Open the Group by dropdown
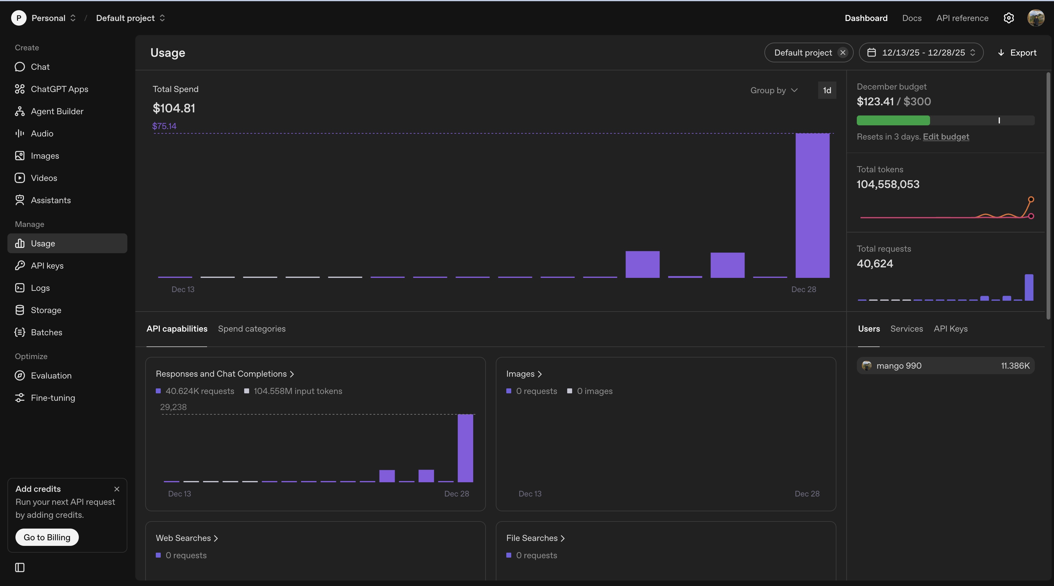 [774, 90]
